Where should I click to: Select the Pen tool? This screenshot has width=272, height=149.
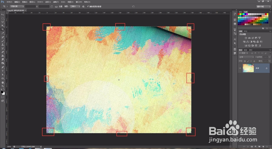(x=3, y=67)
